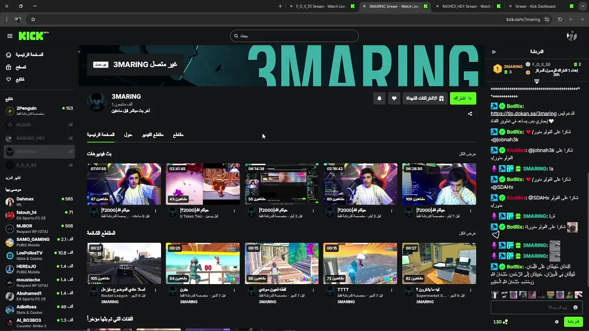
Task: Open KLO25 channel in the sidebar
Action: click(x=39, y=125)
